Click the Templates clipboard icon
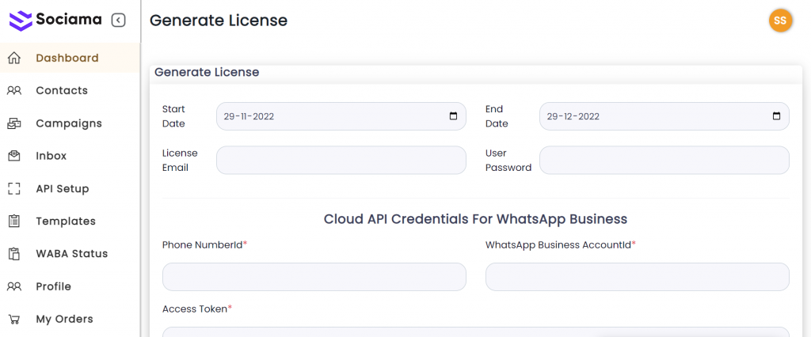This screenshot has height=337, width=811. click(13, 222)
